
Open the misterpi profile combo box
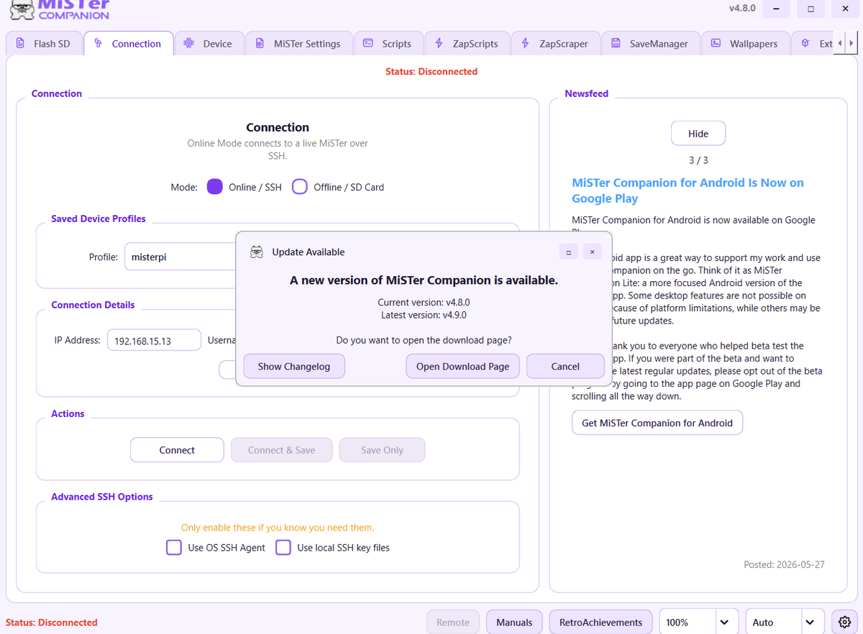click(181, 257)
